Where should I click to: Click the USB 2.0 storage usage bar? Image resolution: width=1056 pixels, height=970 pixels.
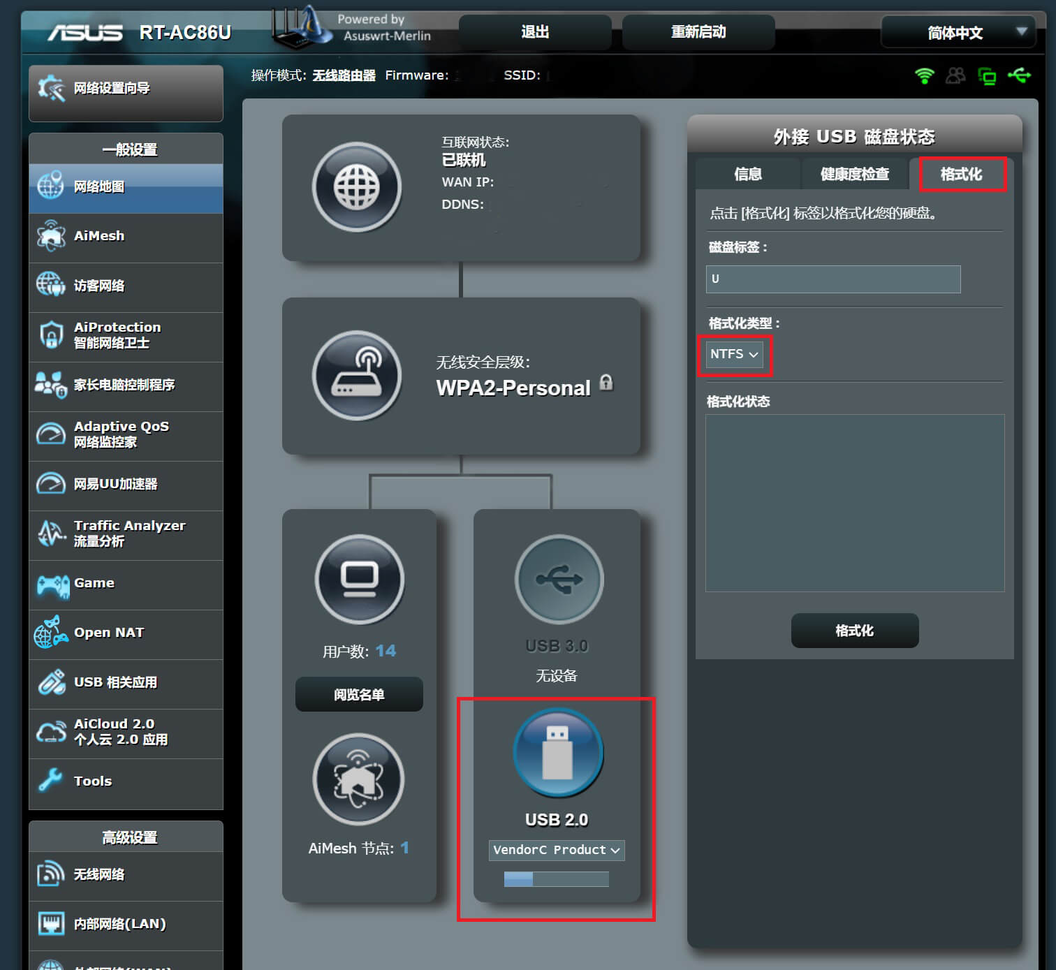pos(557,879)
